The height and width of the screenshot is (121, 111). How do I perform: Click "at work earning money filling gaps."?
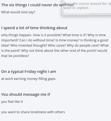29,79
